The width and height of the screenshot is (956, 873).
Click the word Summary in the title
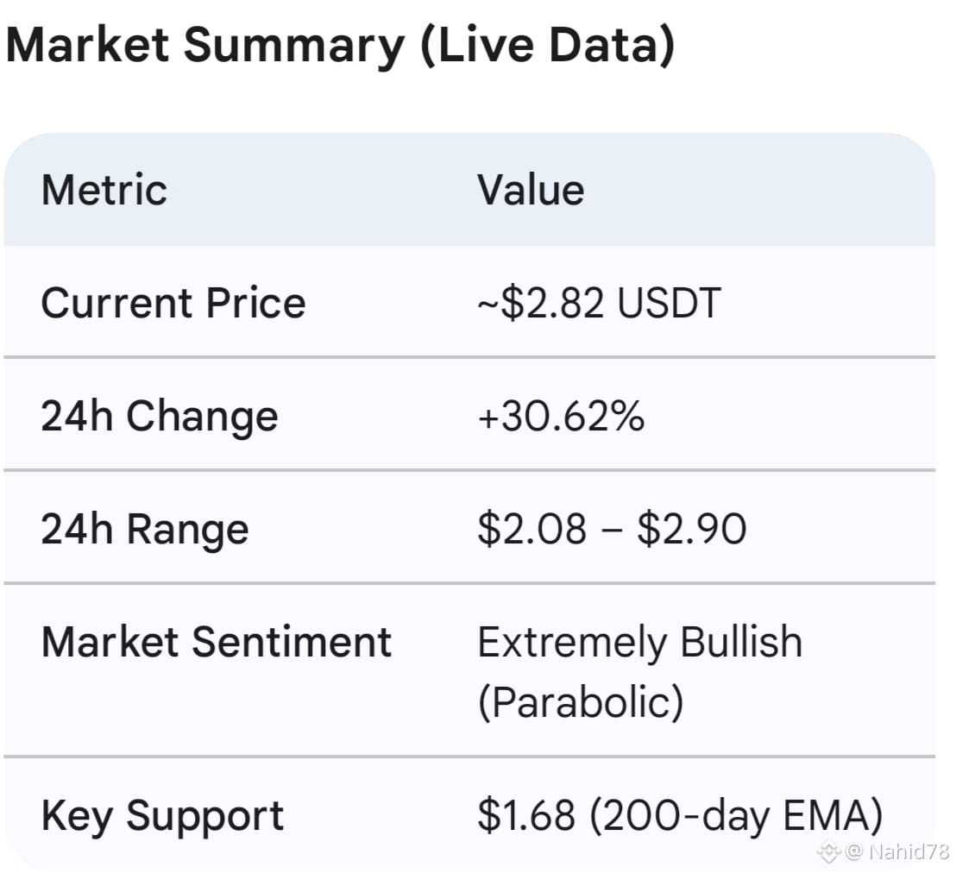click(294, 47)
